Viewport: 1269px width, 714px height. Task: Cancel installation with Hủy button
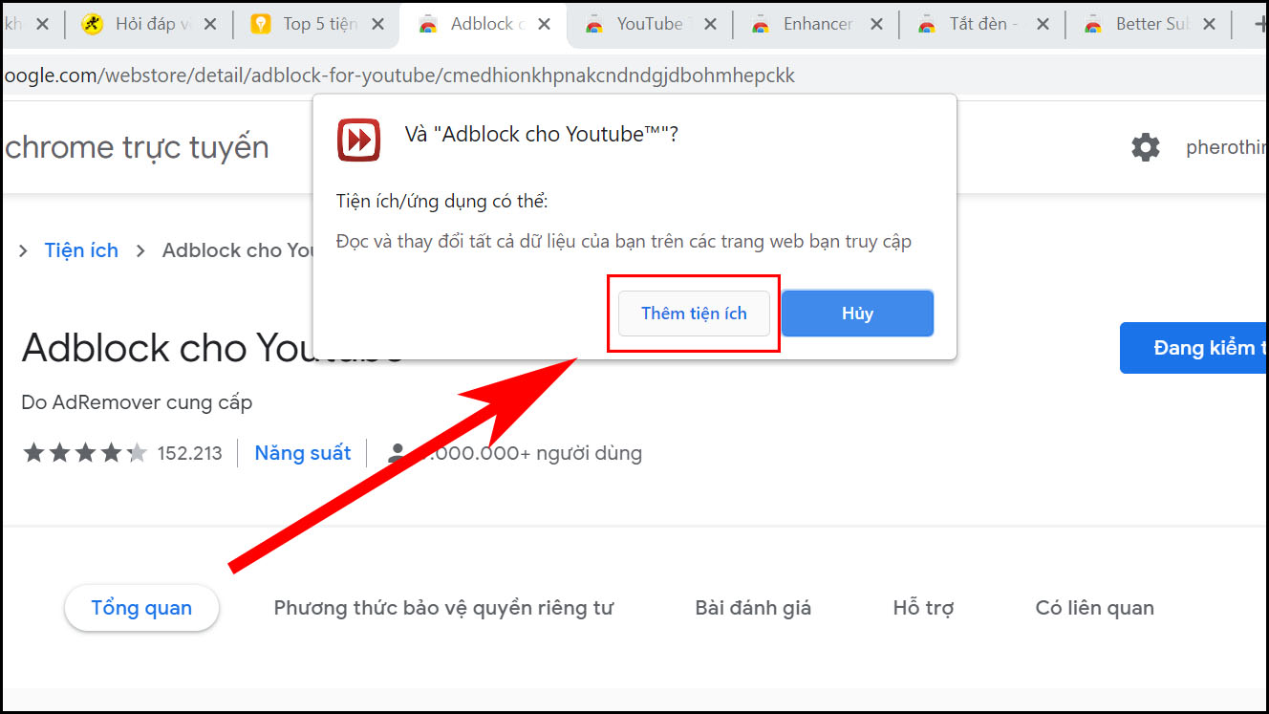coord(856,313)
